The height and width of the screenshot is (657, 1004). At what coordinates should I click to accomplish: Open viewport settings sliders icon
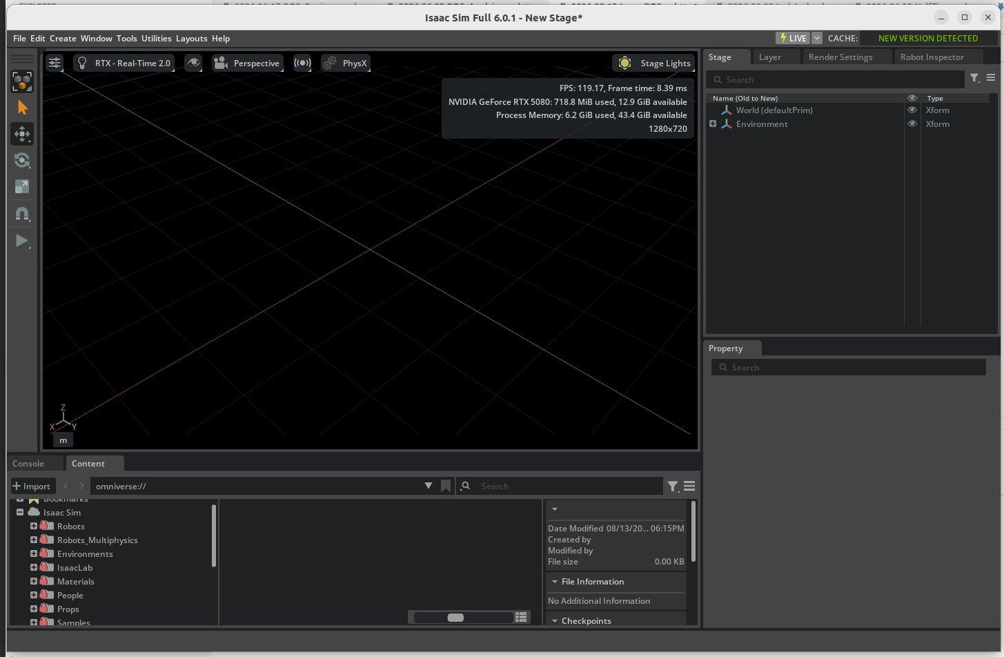click(55, 63)
